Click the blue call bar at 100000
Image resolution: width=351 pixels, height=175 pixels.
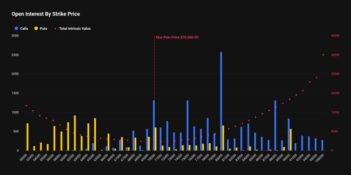322,145
